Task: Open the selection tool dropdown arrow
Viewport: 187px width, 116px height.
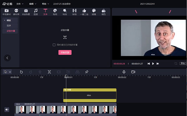Action: pyautogui.click(x=10, y=72)
